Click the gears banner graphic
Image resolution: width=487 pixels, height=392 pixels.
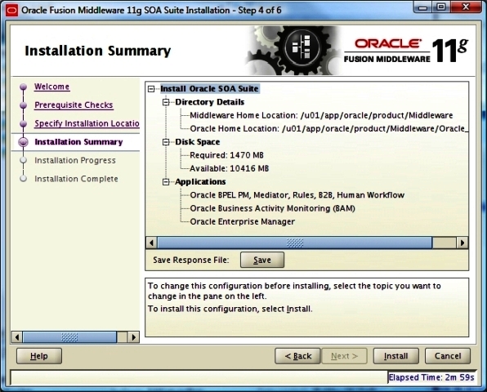[x=293, y=51]
